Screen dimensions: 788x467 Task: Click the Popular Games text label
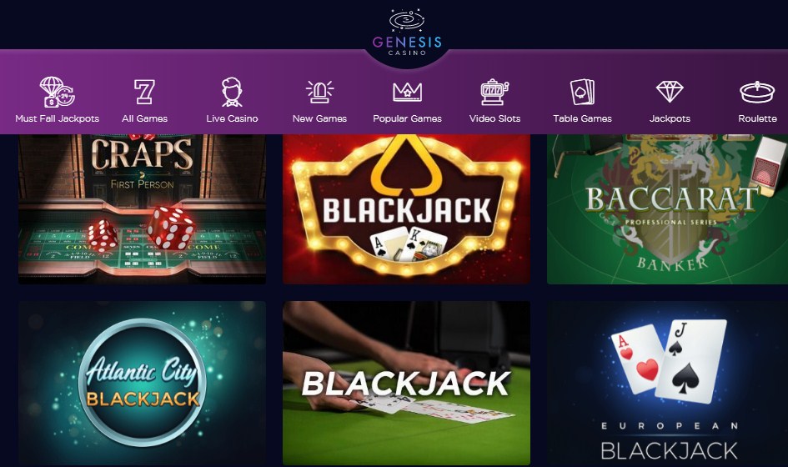[x=407, y=118]
